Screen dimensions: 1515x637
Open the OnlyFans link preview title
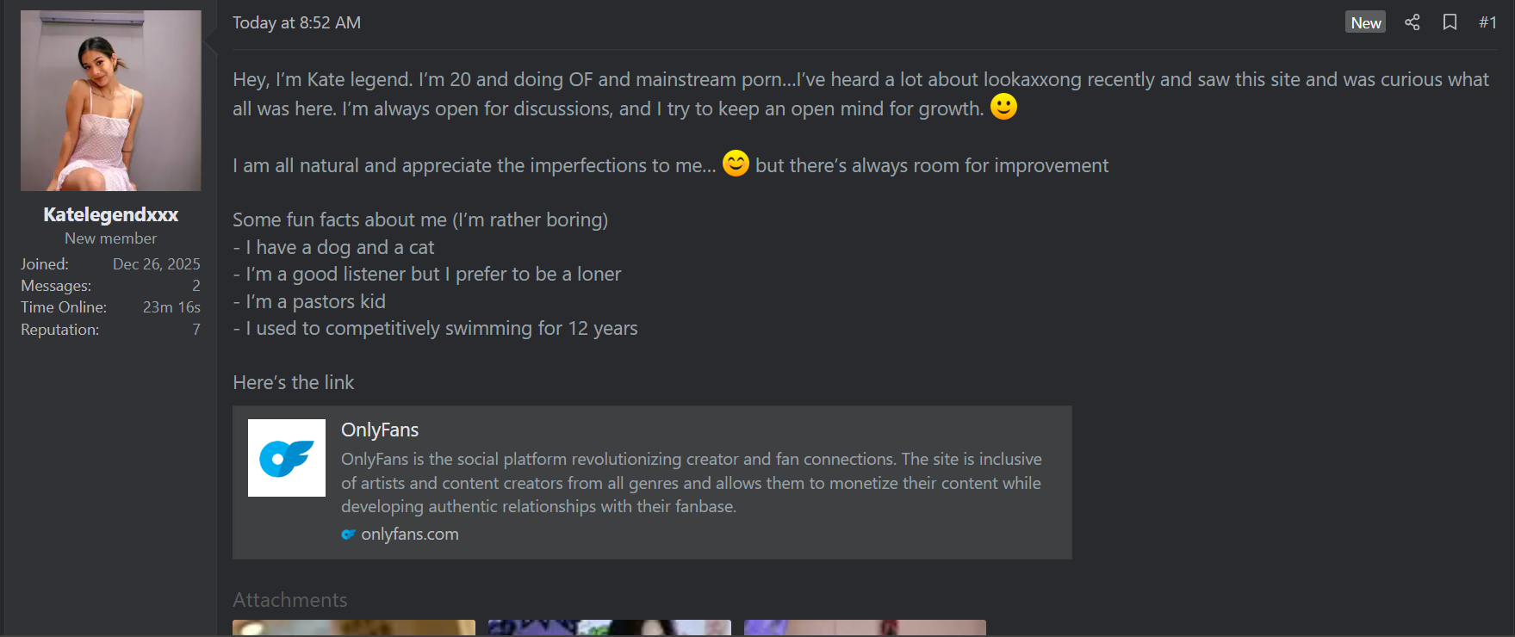pyautogui.click(x=380, y=430)
